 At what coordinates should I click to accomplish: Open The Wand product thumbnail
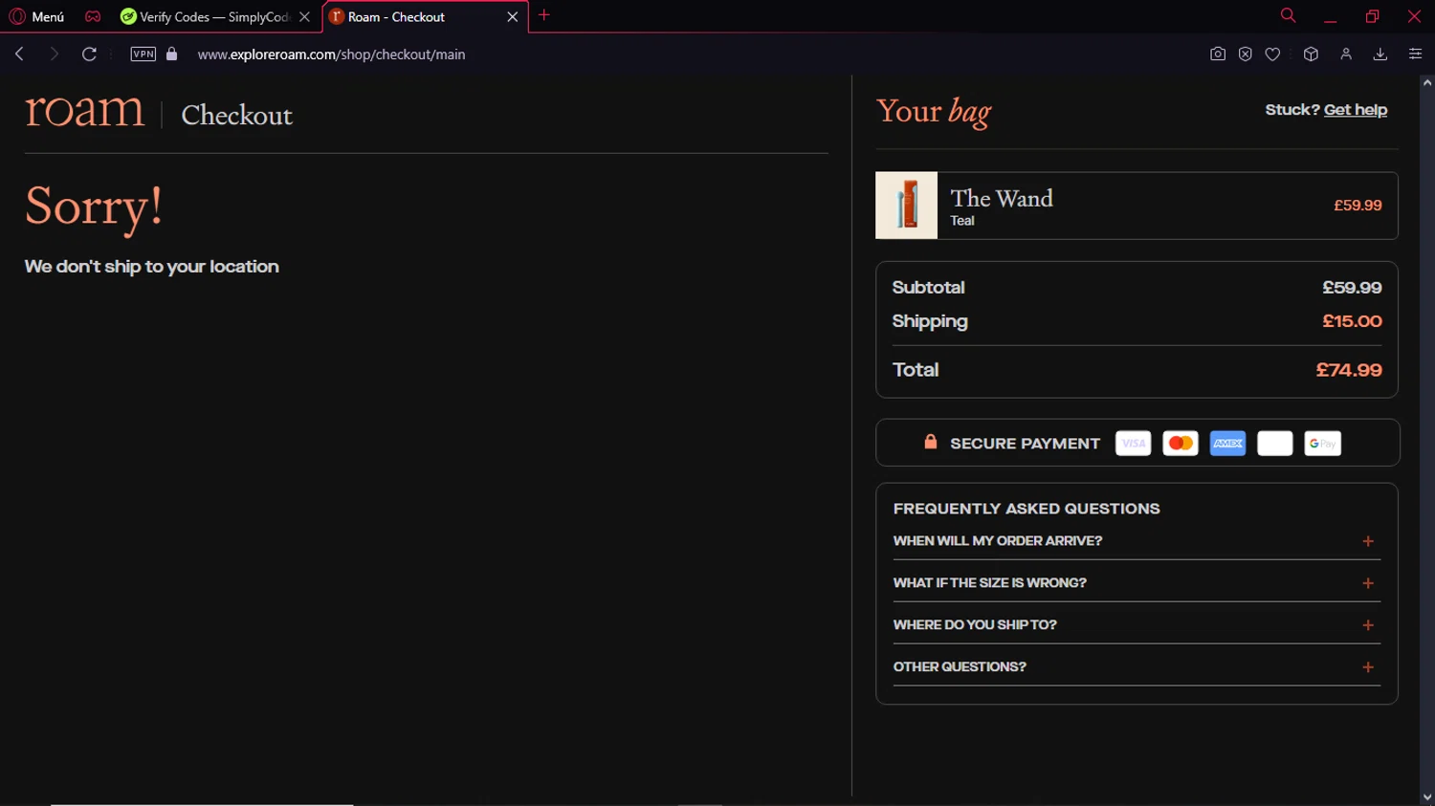point(906,206)
